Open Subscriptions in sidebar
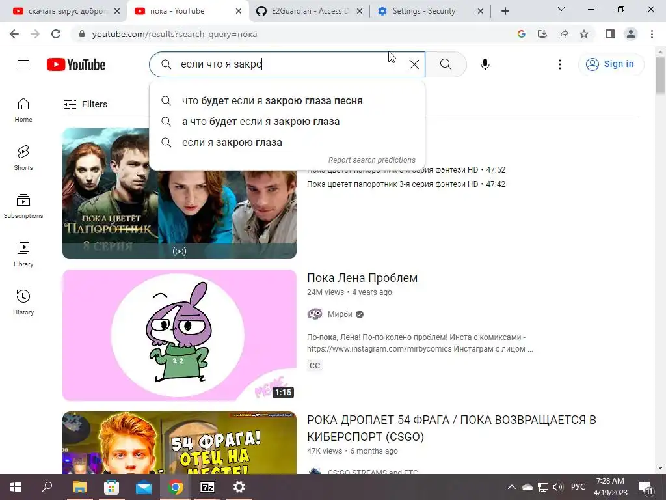The width and height of the screenshot is (666, 500). tap(23, 206)
